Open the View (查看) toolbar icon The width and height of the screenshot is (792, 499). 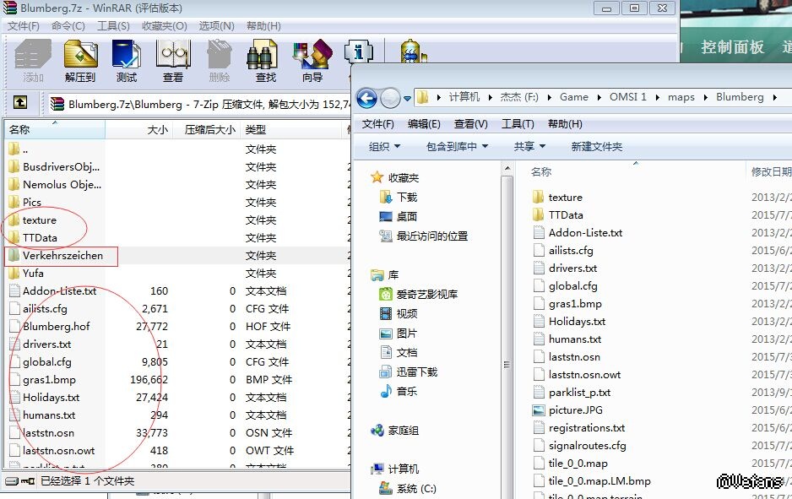(x=173, y=60)
